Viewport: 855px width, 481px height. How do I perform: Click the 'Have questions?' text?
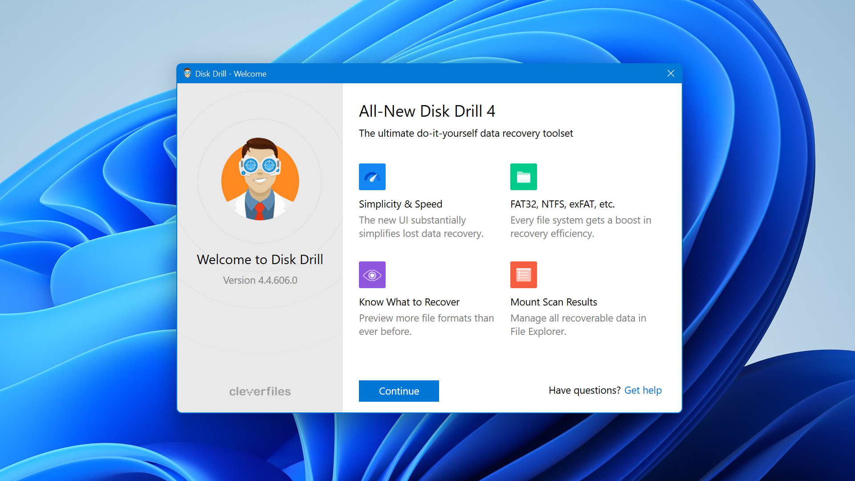click(x=584, y=391)
